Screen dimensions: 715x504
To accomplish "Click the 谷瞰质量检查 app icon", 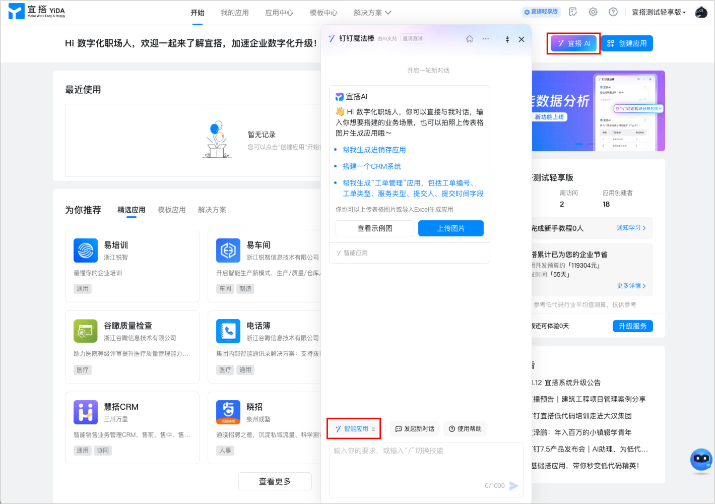I will [86, 331].
